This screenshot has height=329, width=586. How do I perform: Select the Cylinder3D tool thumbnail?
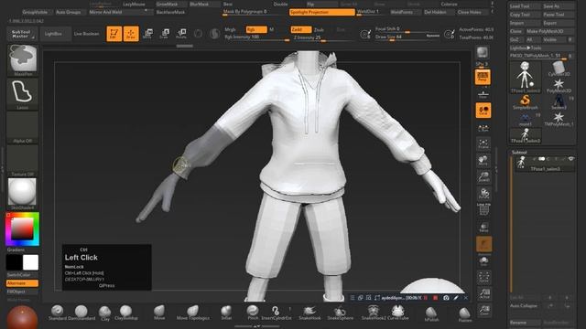pyautogui.click(x=559, y=69)
